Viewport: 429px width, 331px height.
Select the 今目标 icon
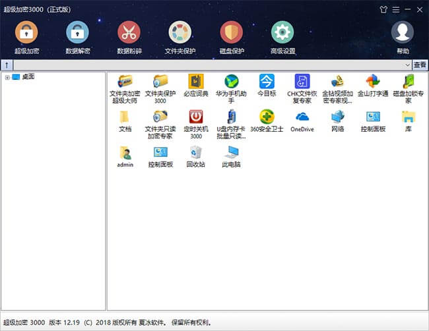[x=267, y=86]
